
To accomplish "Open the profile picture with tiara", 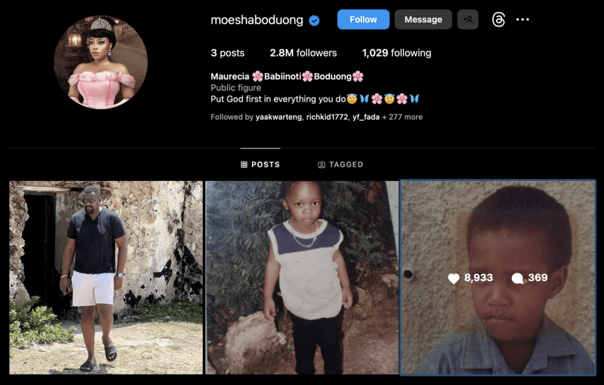I will pyautogui.click(x=101, y=62).
